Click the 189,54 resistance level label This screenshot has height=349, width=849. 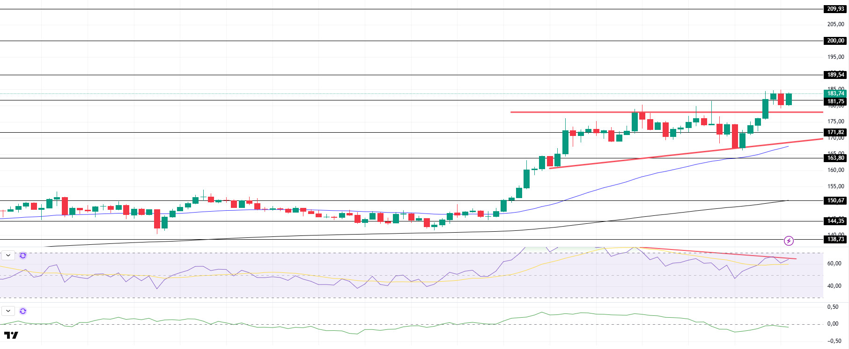click(x=835, y=75)
